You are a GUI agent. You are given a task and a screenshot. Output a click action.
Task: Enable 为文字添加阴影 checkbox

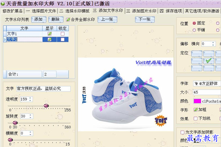[x=182, y=132]
